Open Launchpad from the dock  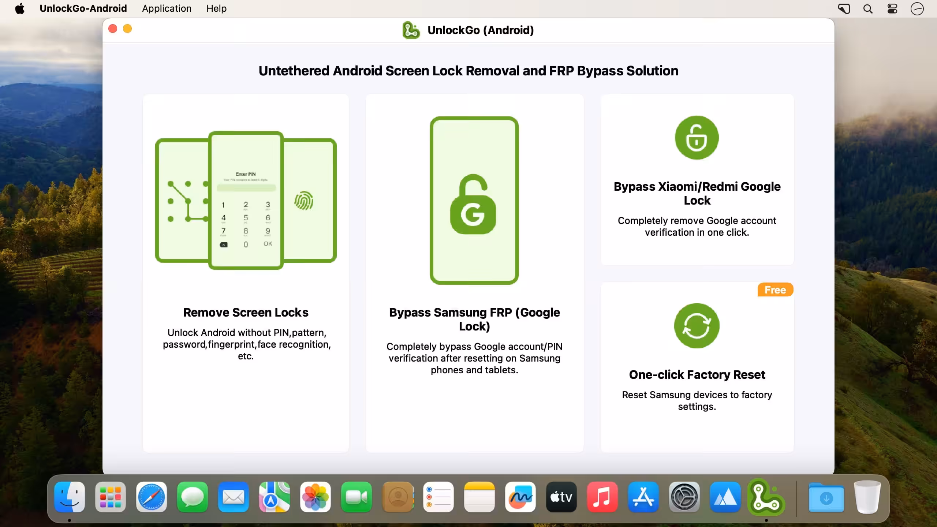coord(111,497)
